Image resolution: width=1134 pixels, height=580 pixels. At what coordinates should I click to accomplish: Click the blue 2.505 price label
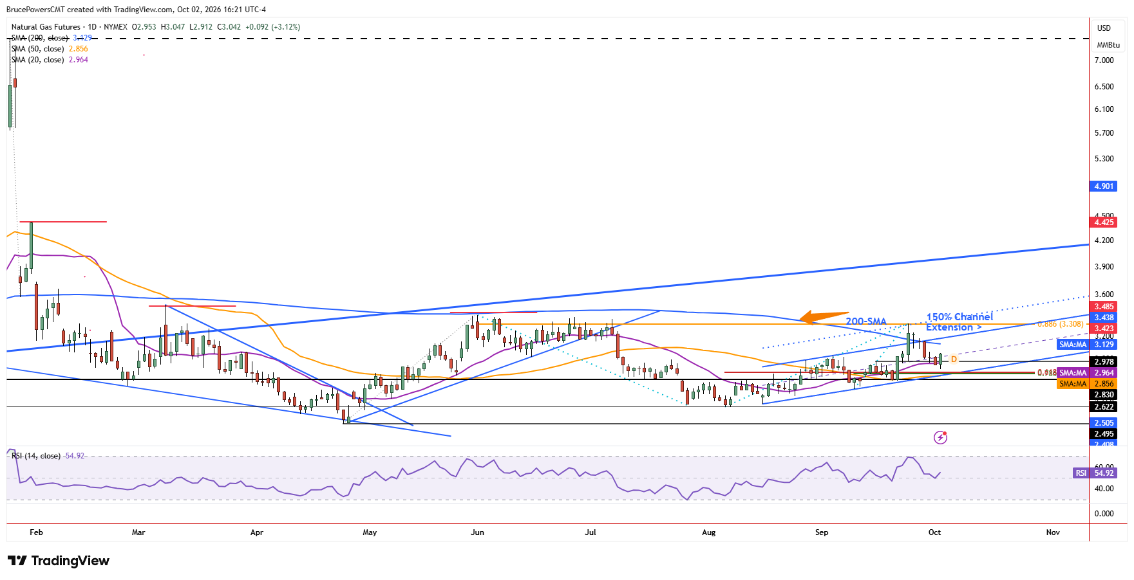[1103, 423]
